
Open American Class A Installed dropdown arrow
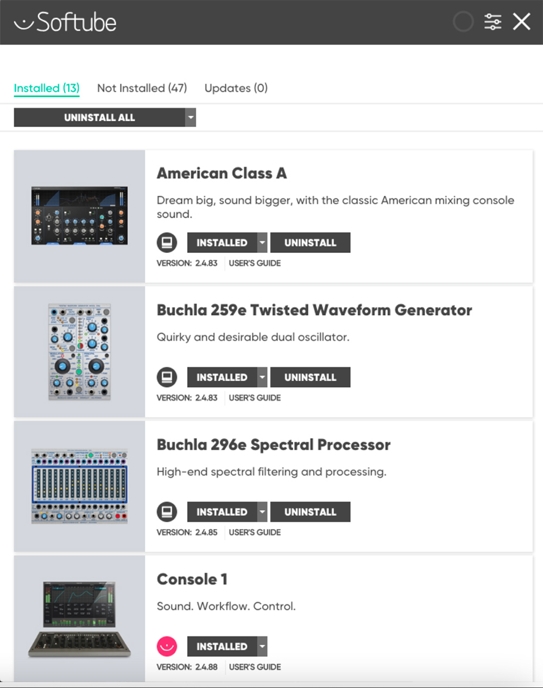click(262, 243)
